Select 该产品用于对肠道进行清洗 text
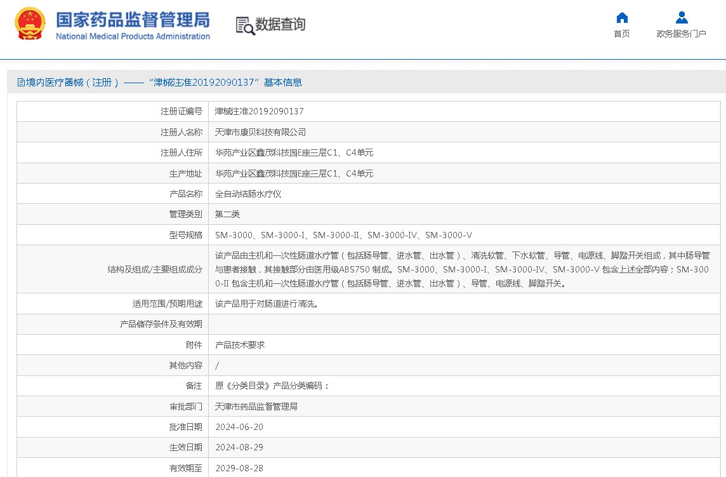 (267, 304)
